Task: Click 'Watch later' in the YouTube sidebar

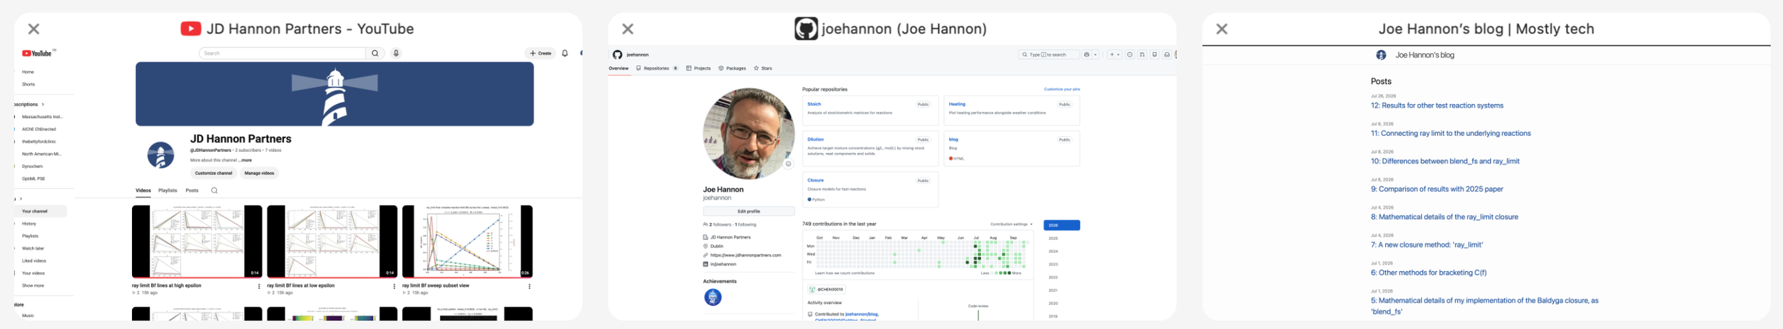Action: click(33, 249)
